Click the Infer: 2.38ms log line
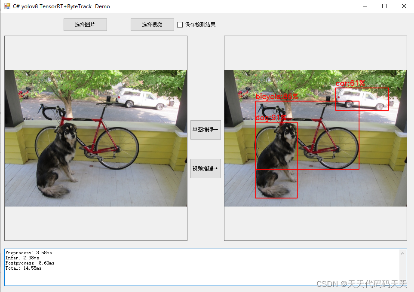This screenshot has height=292, width=414. (x=22, y=258)
